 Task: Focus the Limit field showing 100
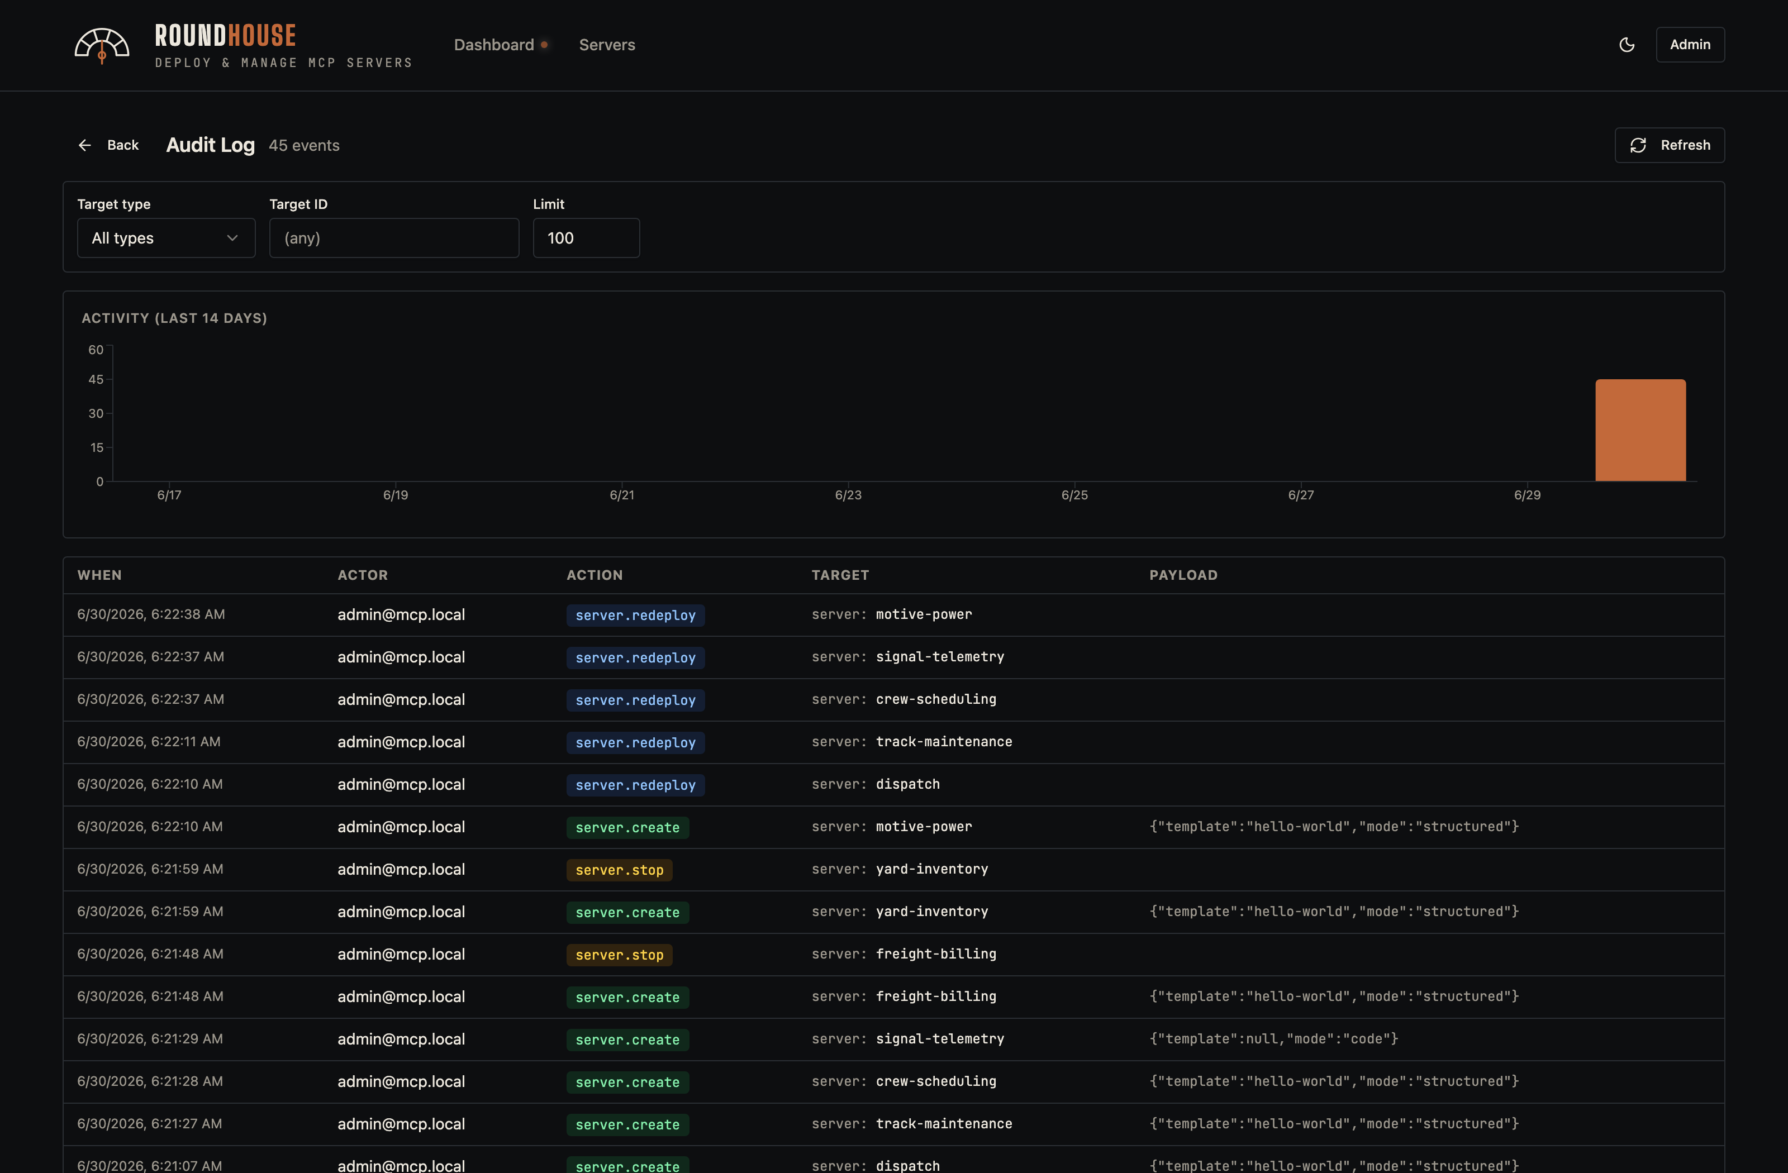[x=586, y=238]
